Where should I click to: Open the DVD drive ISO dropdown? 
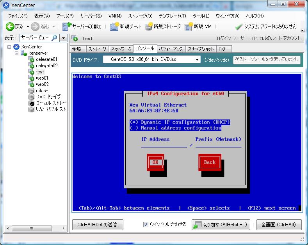[x=197, y=59]
